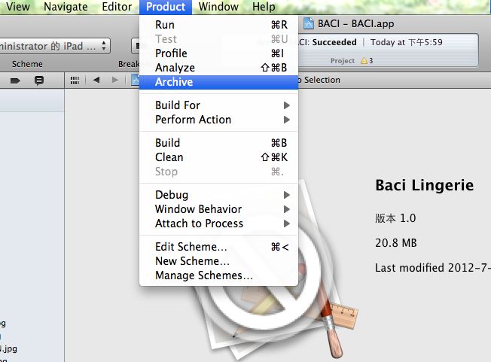Open the Help menu
Screen dimensions: 491x362
pyautogui.click(x=264, y=7)
